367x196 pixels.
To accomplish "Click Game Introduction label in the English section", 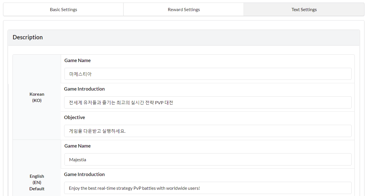I will pyautogui.click(x=84, y=174).
